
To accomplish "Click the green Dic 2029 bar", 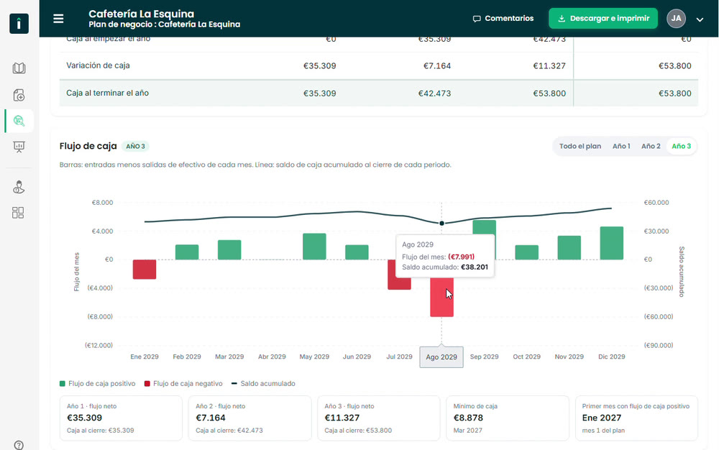I will coord(611,243).
